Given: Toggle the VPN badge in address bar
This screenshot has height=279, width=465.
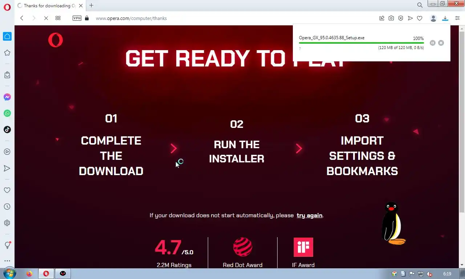Looking at the screenshot, I should point(77,18).
